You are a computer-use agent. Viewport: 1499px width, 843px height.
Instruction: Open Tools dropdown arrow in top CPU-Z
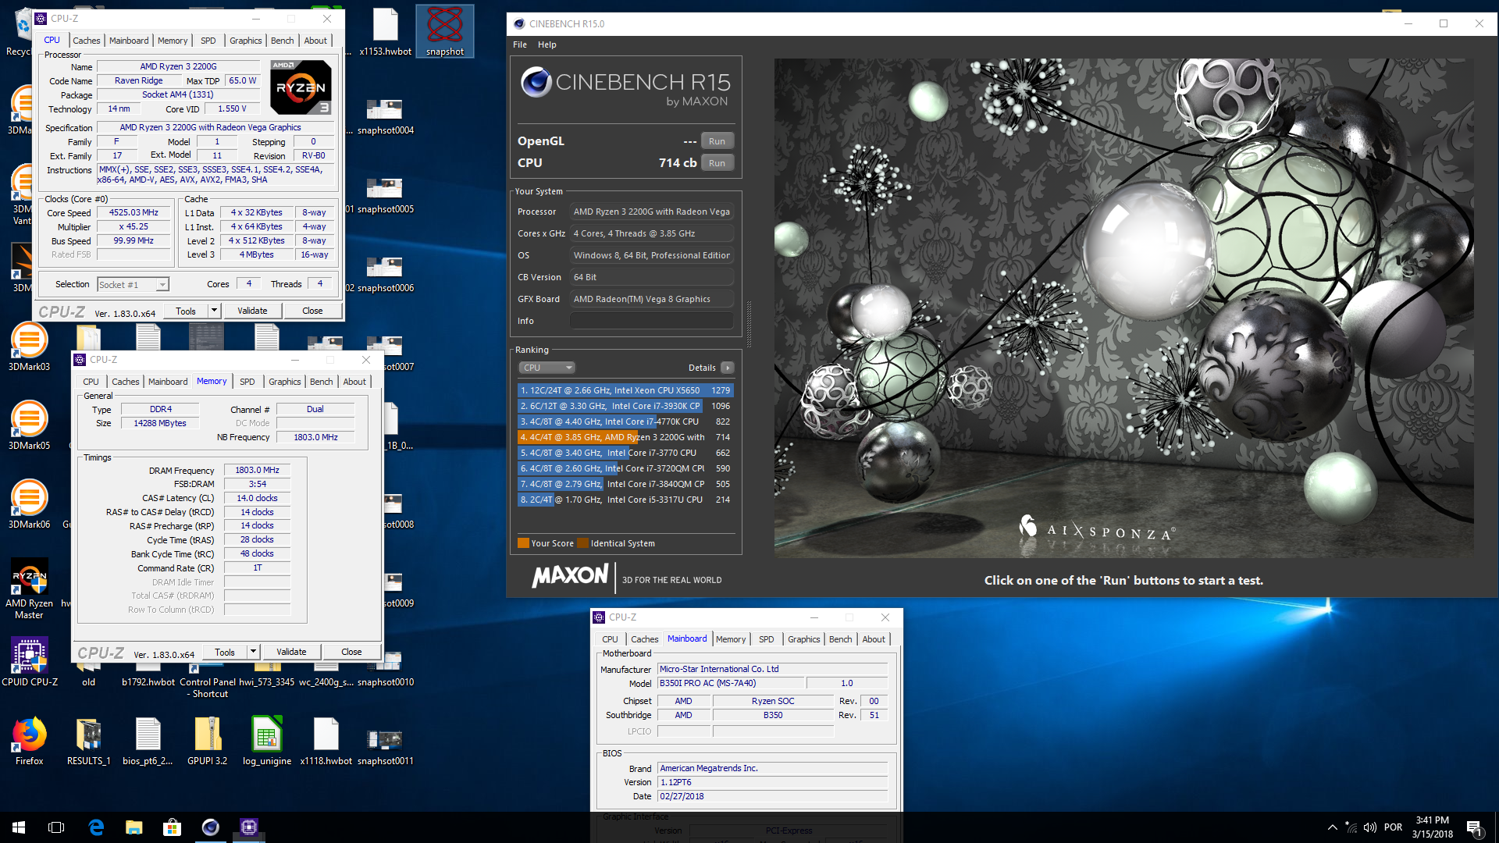click(x=213, y=311)
